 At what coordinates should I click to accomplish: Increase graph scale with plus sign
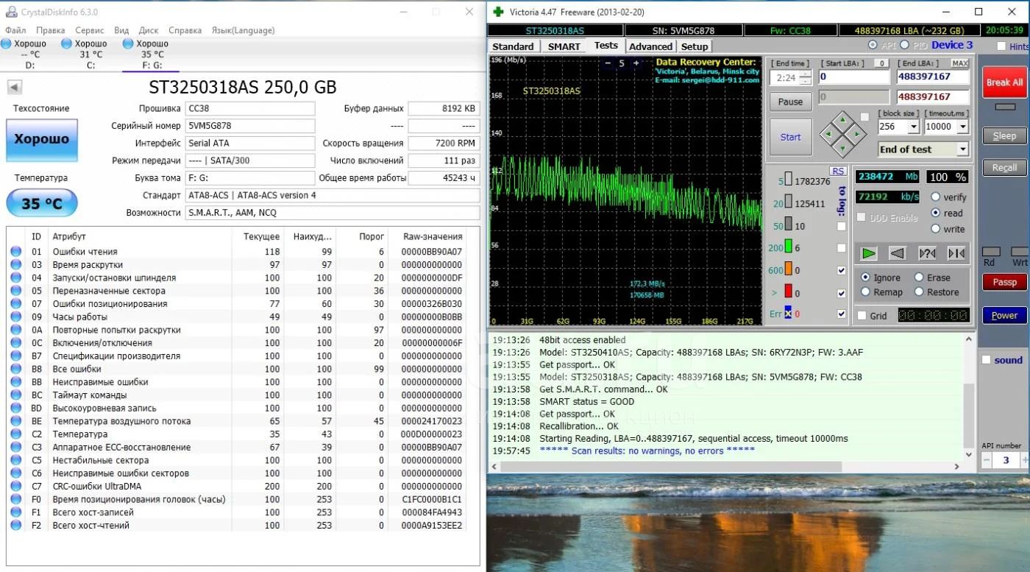[636, 63]
